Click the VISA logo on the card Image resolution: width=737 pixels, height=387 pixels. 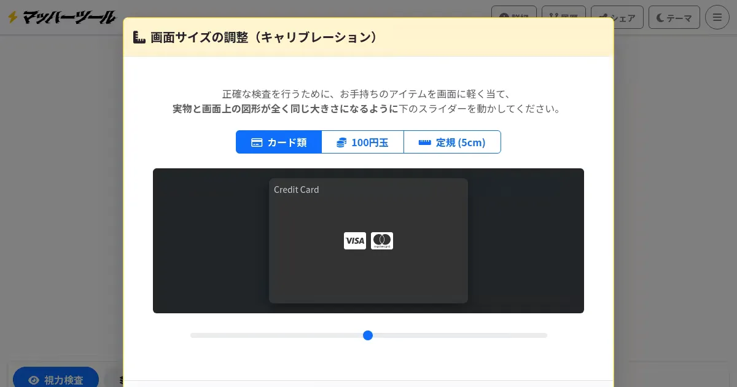[354, 241]
